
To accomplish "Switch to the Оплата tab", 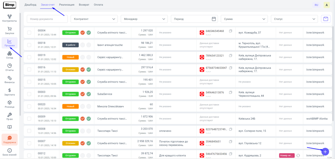I will [98, 5].
